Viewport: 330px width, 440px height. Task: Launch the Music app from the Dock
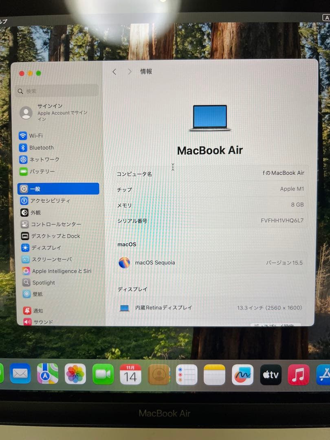coord(298,374)
